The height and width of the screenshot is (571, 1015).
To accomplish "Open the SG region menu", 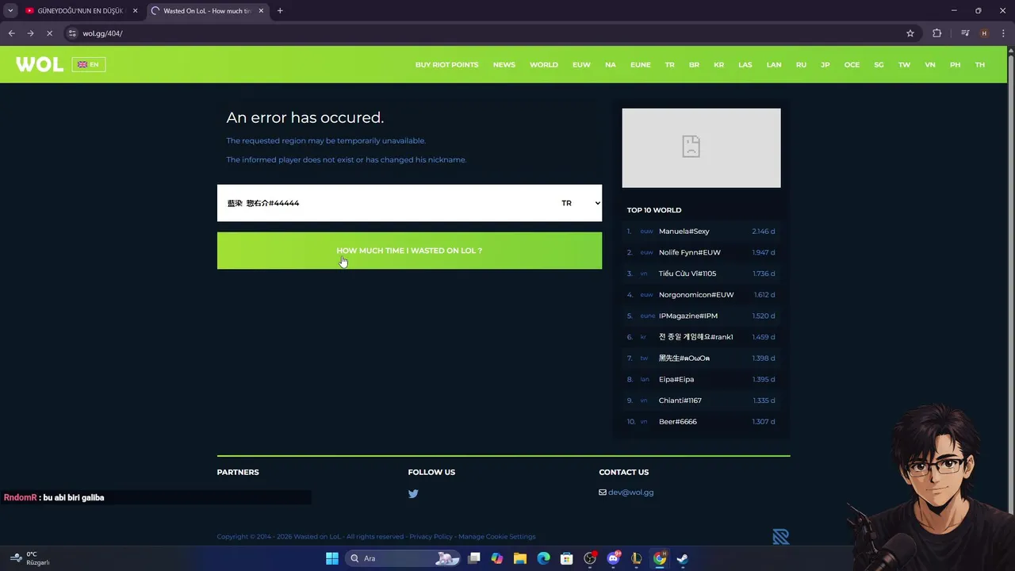I will tap(879, 65).
